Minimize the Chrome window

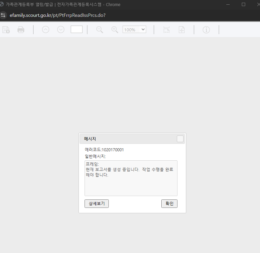(x=228, y=4)
